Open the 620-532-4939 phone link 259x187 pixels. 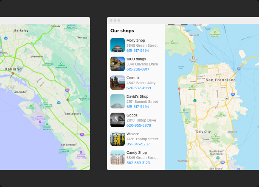pos(139,88)
